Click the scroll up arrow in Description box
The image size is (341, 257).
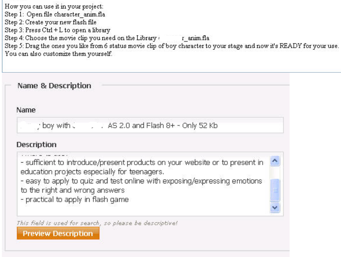[x=275, y=161]
